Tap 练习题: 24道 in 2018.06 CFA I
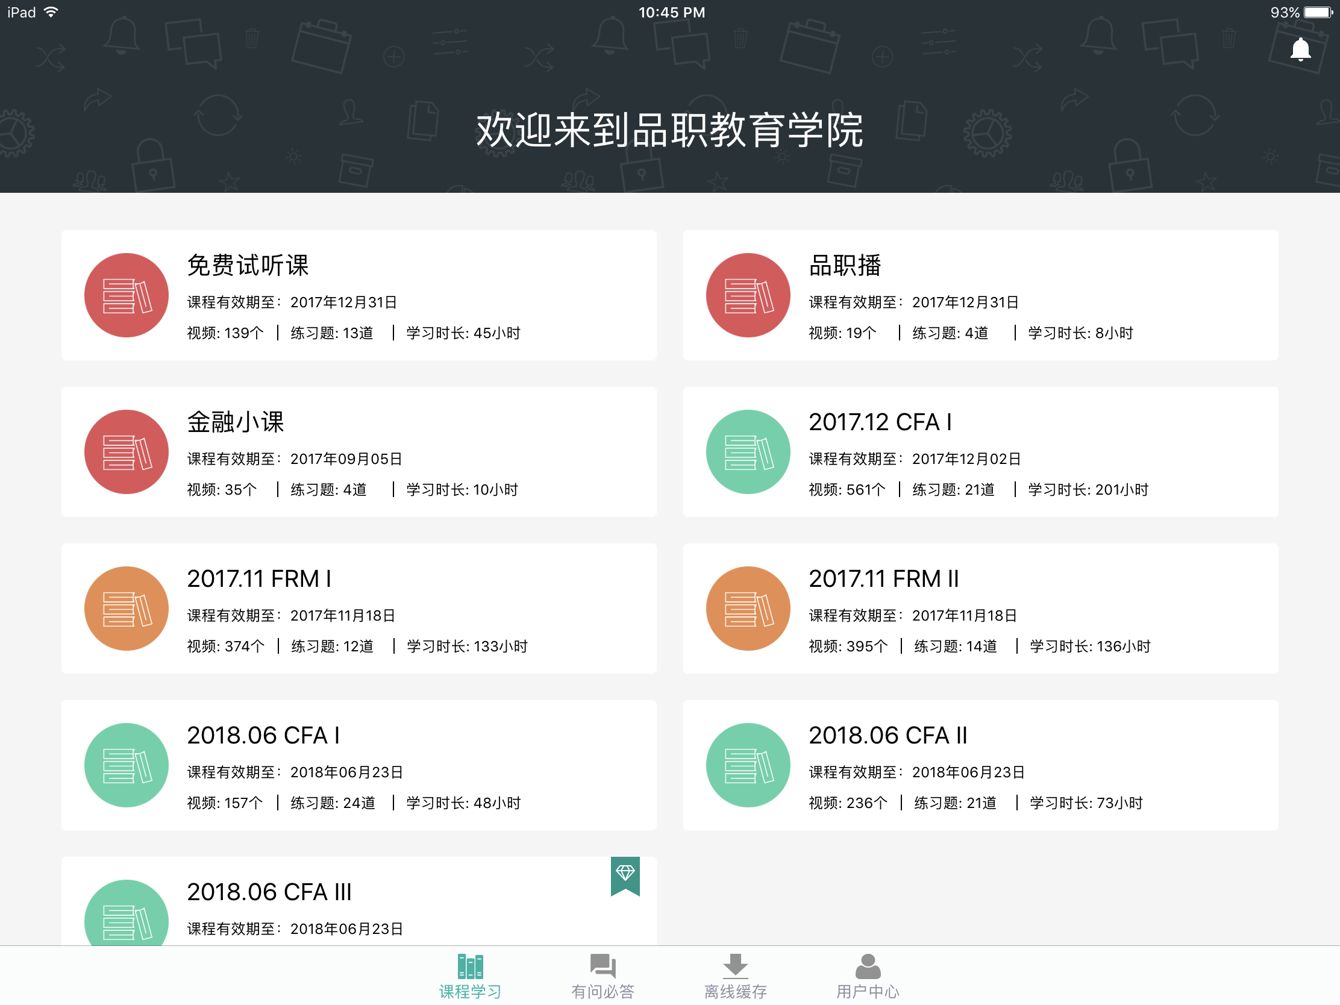 (333, 803)
